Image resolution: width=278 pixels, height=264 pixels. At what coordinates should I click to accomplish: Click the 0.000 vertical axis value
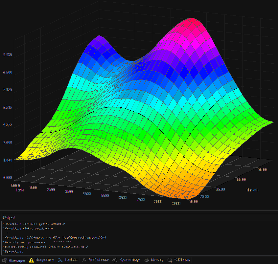point(7,178)
